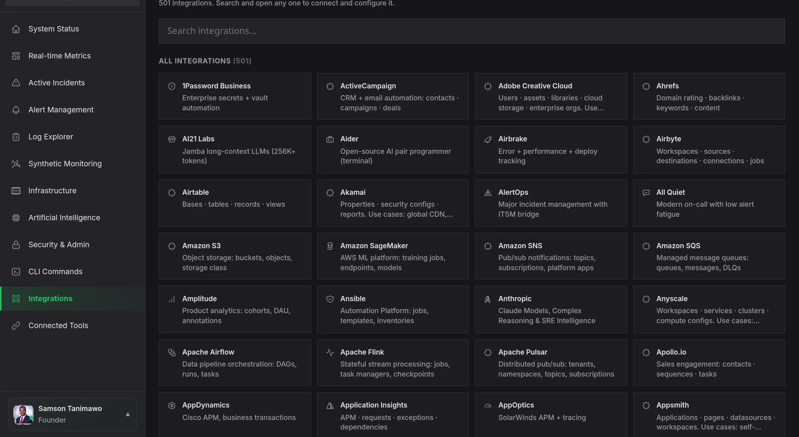This screenshot has height=437, width=799.
Task: Click the 1Password Business shield icon
Action: click(171, 86)
